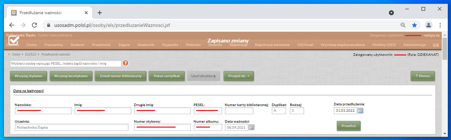Click the site lock icon
Viewport: 451px width, 140px height.
coord(49,25)
